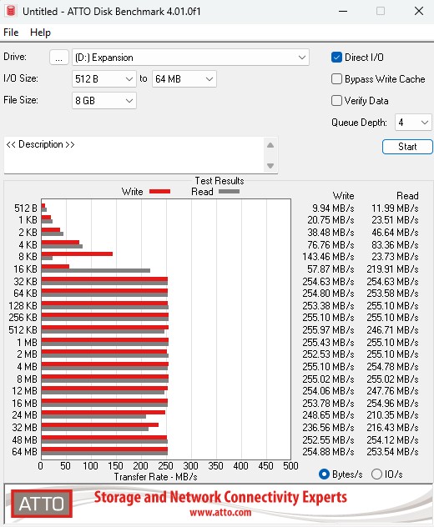Click the 210.35 MB/s read value

click(392, 415)
